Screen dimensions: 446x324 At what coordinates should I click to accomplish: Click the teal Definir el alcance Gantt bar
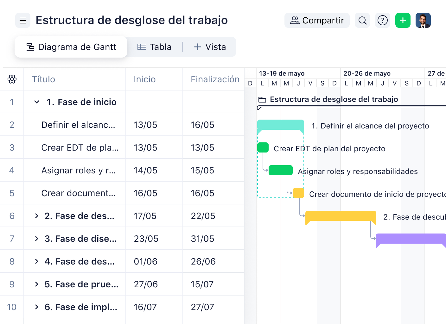281,125
